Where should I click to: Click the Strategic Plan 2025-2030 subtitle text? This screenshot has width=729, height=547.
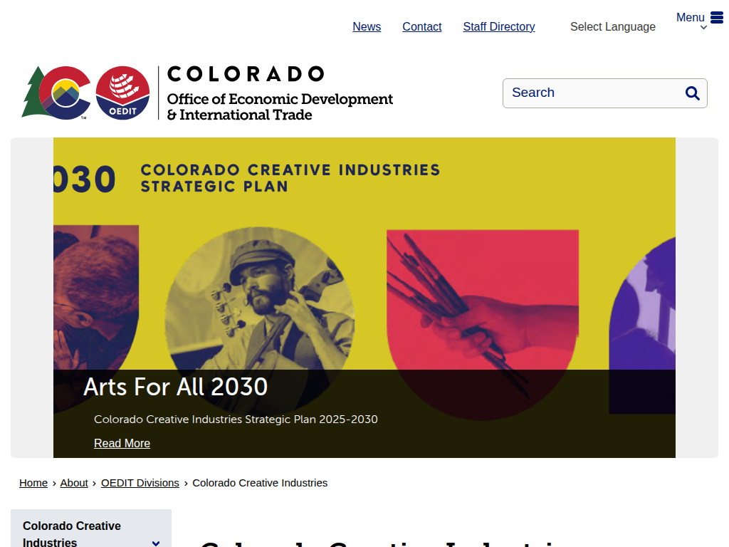tap(236, 419)
